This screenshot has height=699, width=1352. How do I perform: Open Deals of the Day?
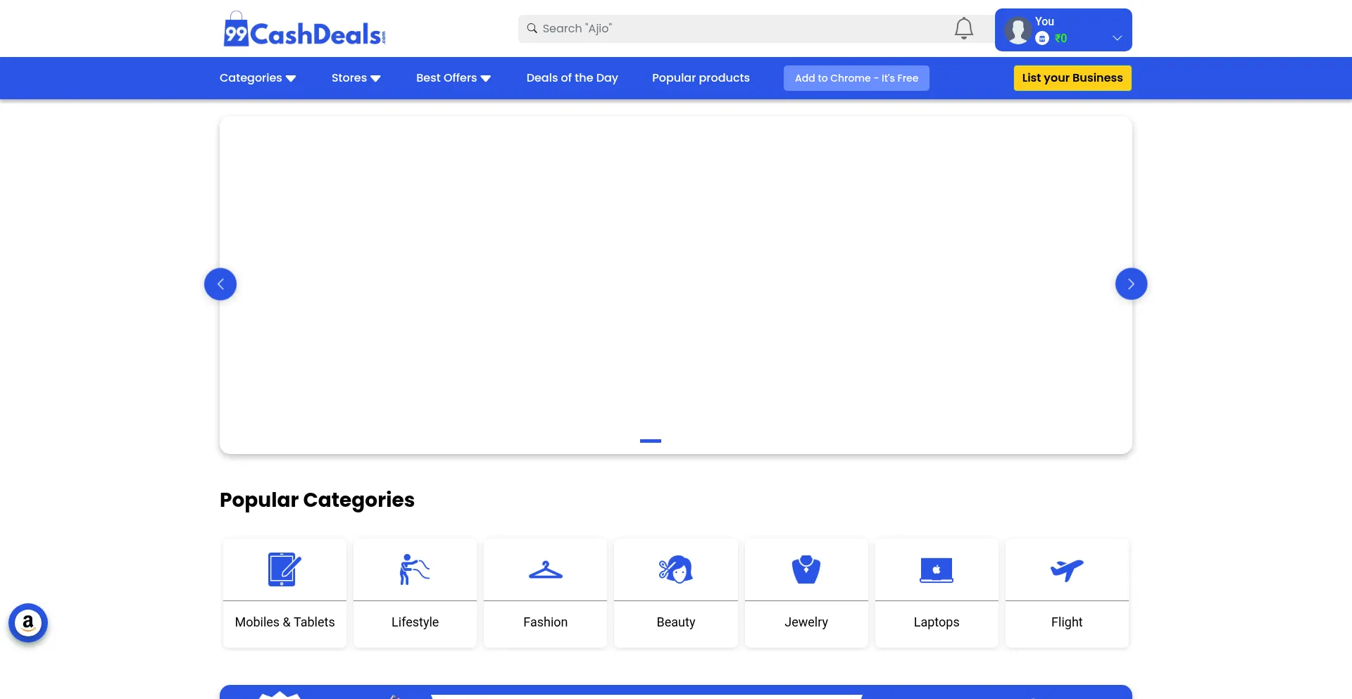[x=572, y=78]
